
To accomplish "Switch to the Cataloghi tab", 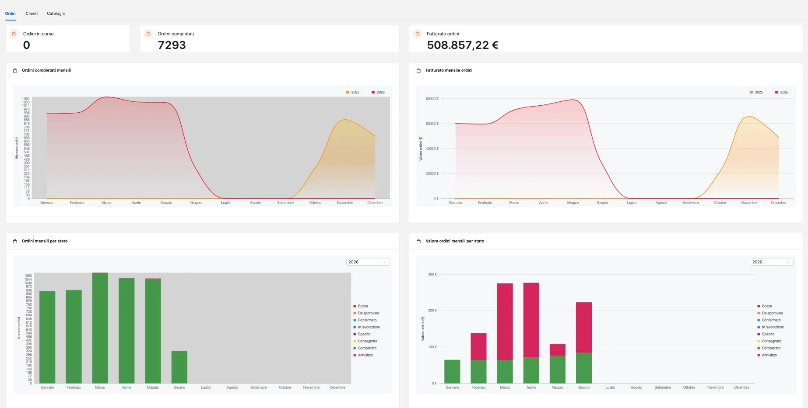I will [56, 14].
